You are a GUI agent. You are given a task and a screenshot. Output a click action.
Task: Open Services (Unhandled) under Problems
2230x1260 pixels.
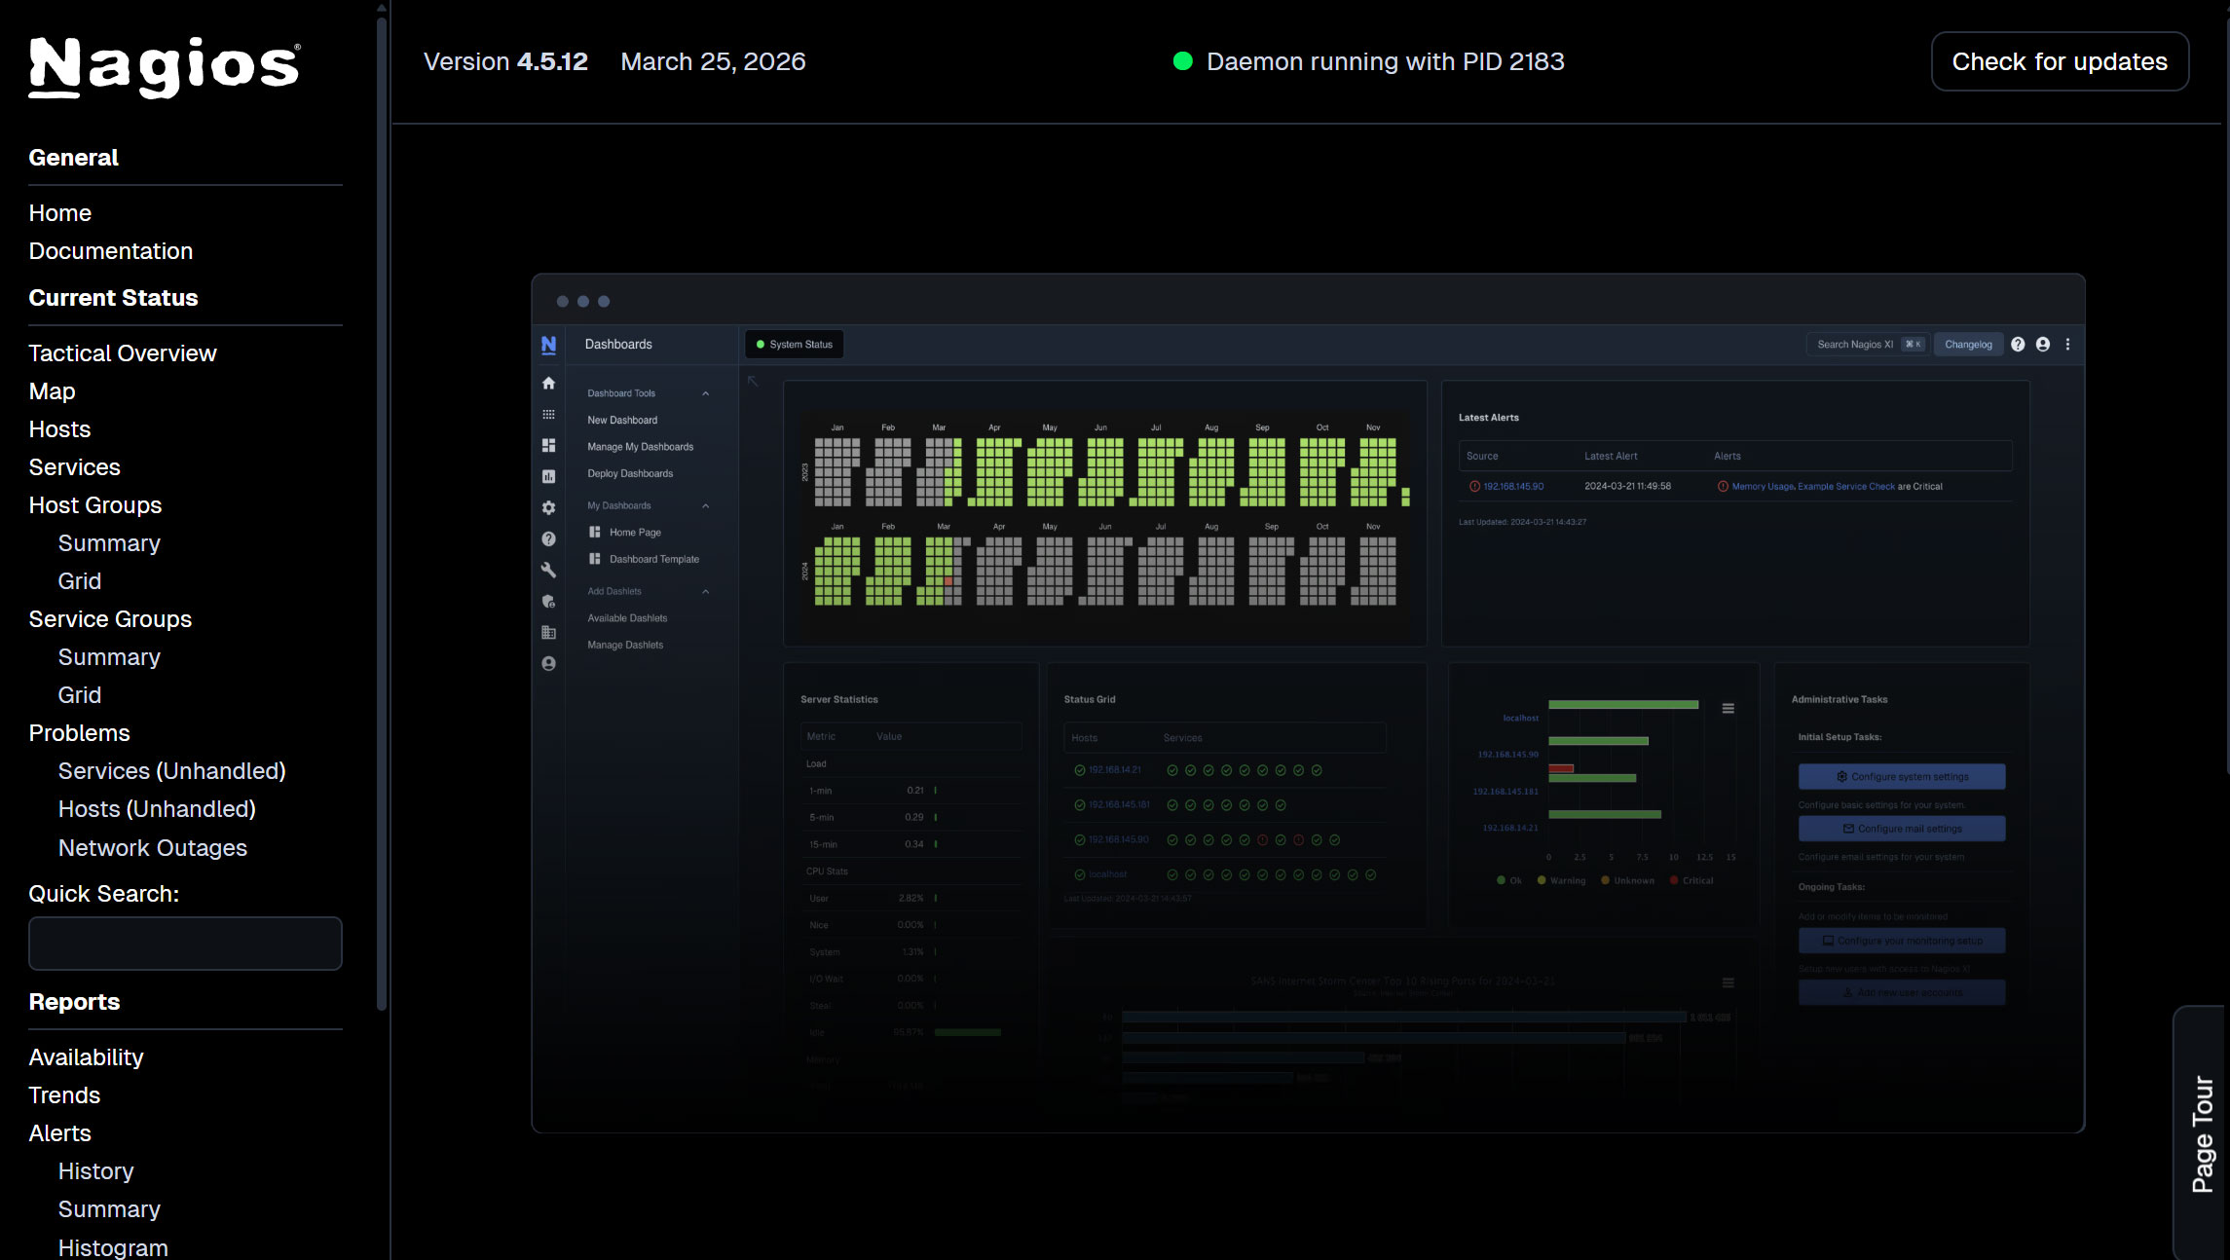click(x=171, y=771)
